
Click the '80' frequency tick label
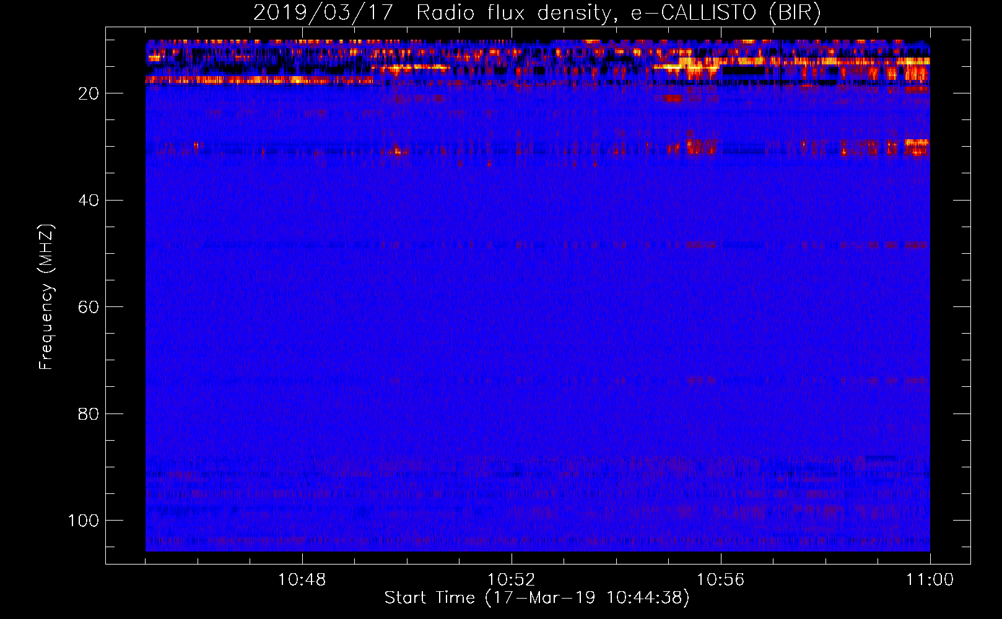point(89,414)
